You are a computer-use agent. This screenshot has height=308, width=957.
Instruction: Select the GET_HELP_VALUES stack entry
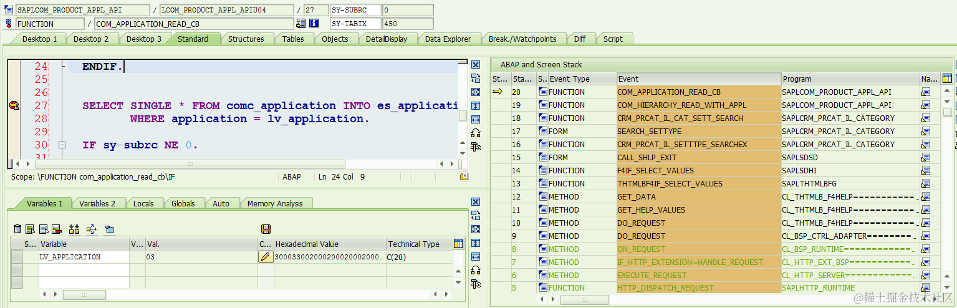[699, 209]
